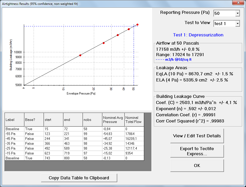This screenshot has height=187, width=246.
Task: Click the lowest red data point on graph
Action: pyautogui.click(x=80, y=55)
